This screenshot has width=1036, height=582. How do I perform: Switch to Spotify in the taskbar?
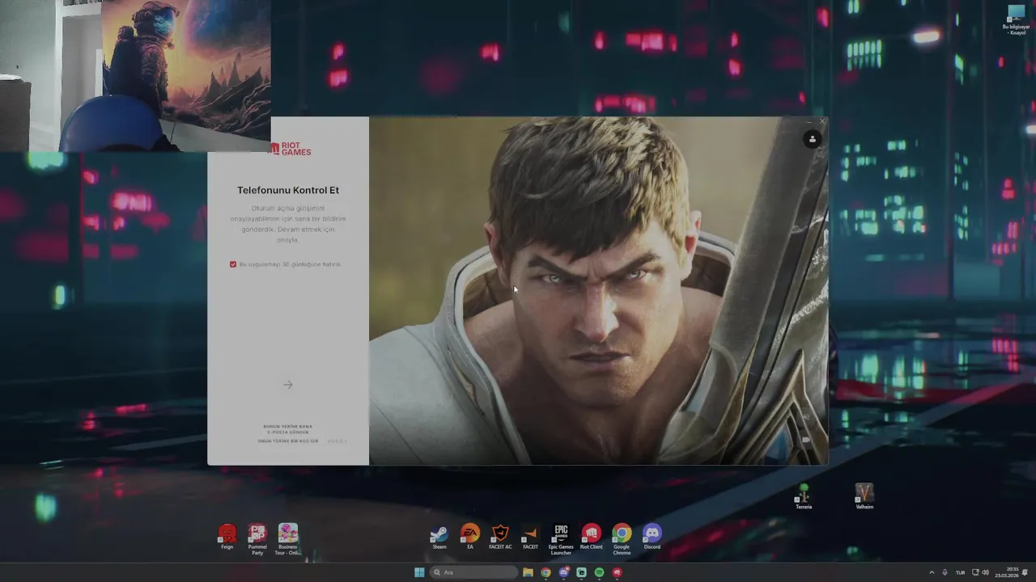599,572
